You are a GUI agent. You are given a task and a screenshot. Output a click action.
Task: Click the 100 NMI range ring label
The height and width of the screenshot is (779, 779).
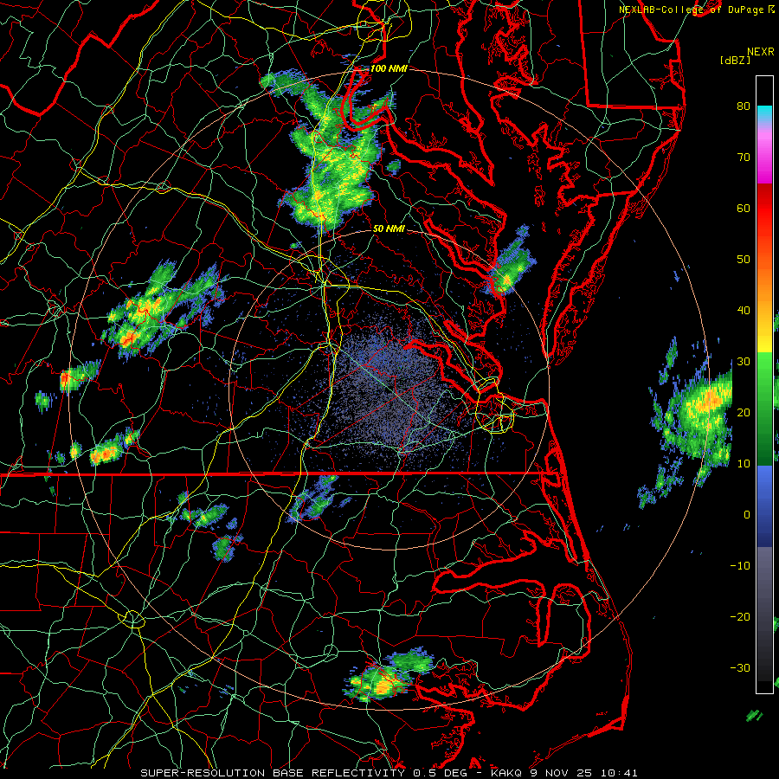(389, 68)
